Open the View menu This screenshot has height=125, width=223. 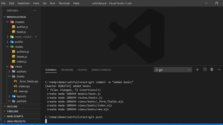click(36, 3)
